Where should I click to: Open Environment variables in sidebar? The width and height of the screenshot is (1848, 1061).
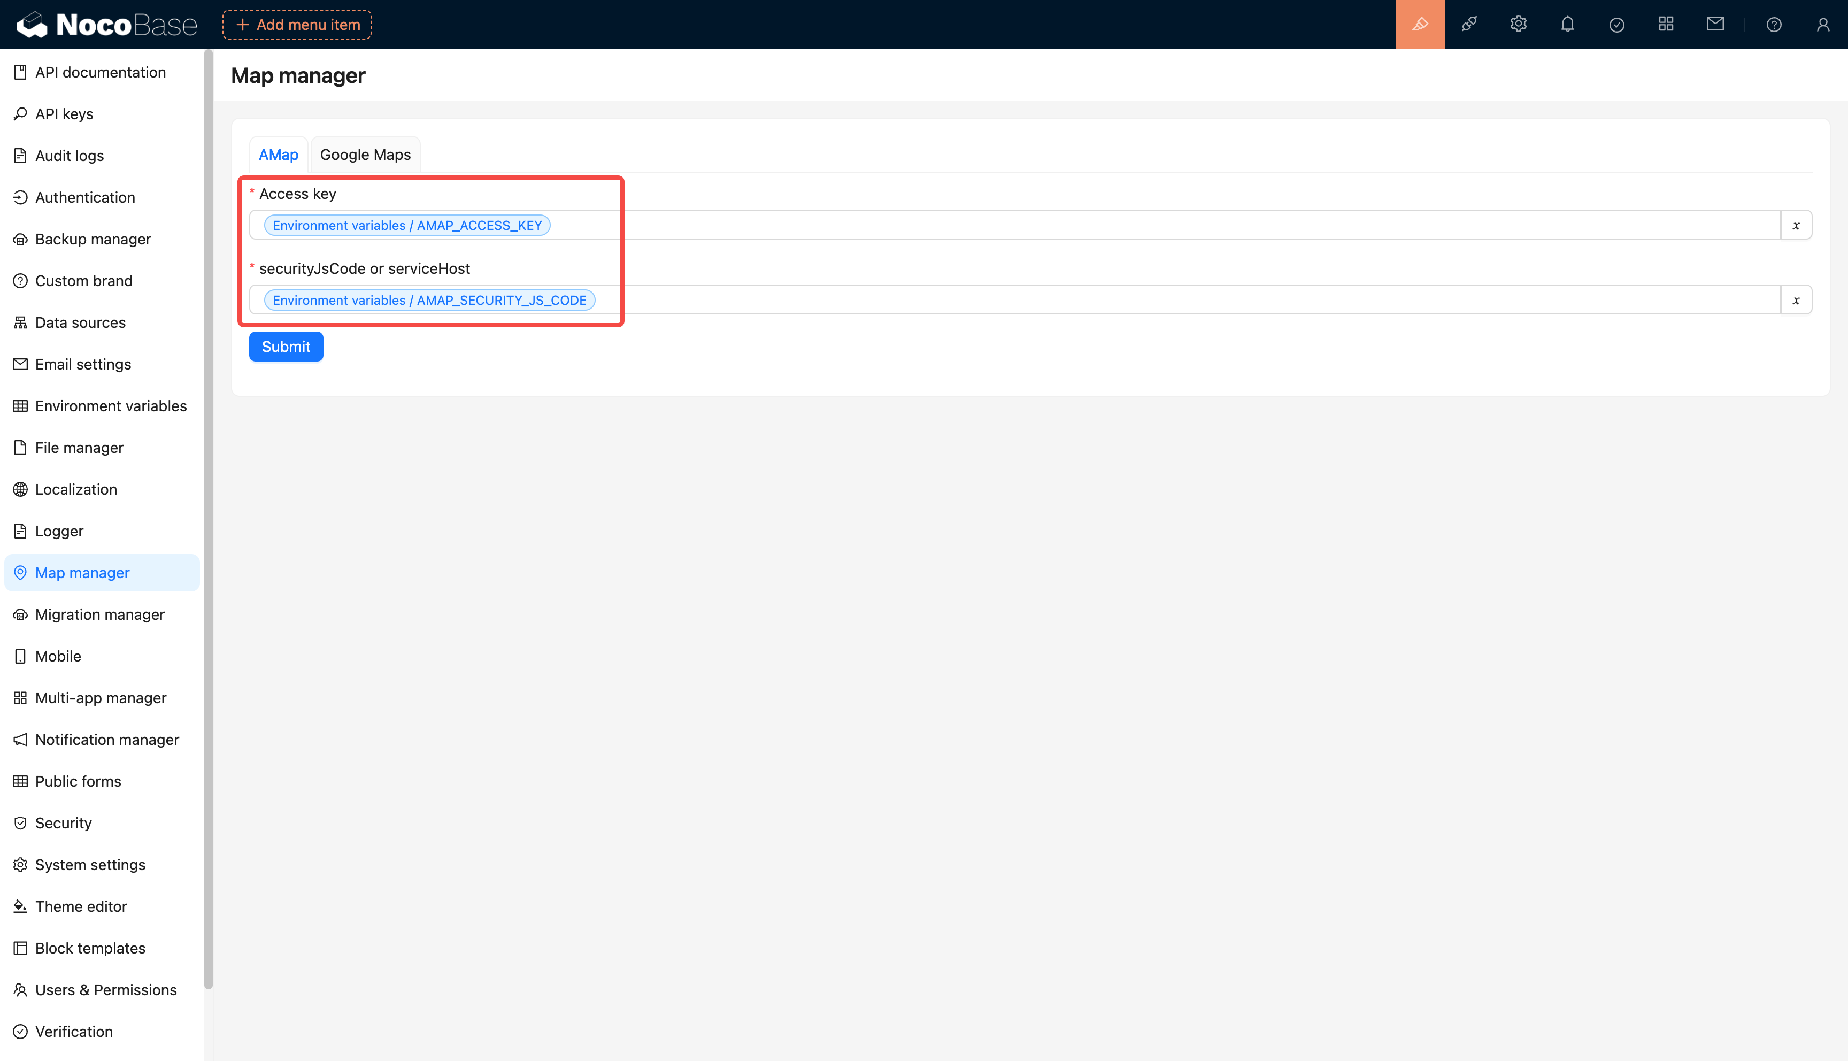[x=111, y=406]
